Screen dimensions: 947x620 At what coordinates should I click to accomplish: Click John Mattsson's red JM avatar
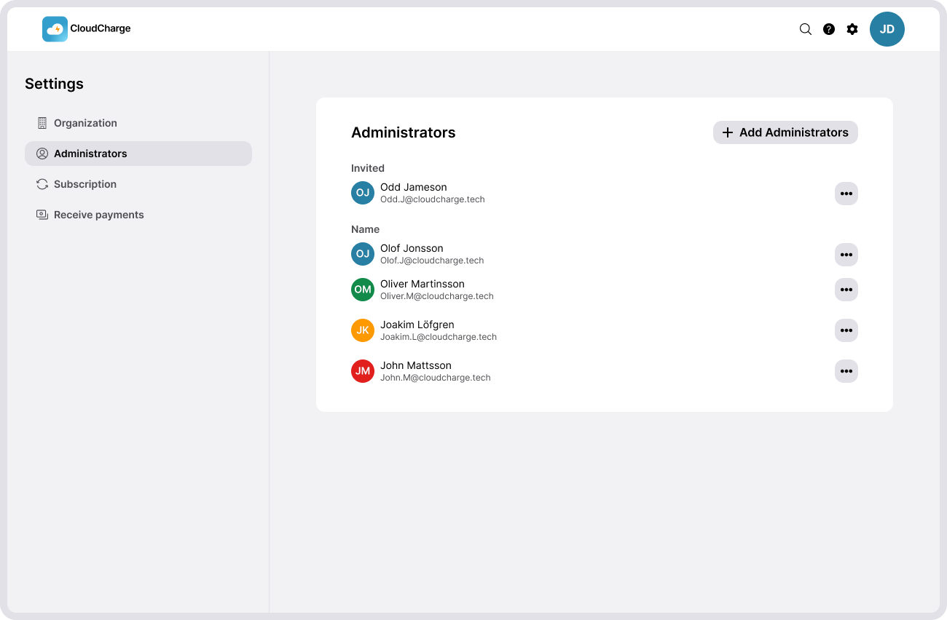(x=363, y=371)
